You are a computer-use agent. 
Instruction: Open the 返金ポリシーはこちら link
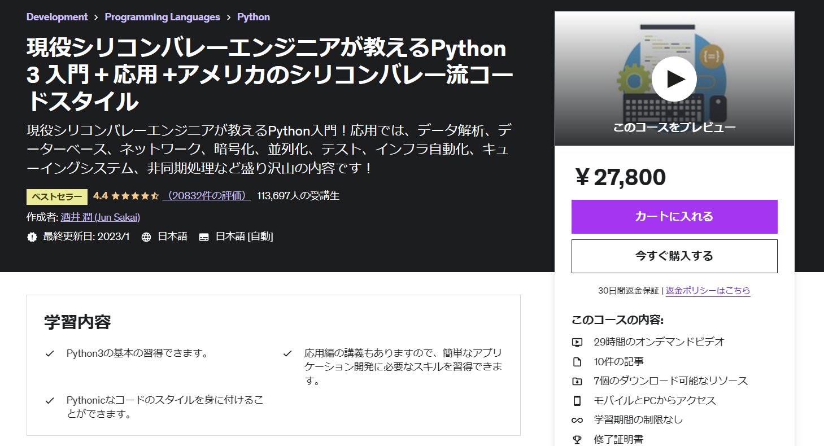[x=708, y=291]
